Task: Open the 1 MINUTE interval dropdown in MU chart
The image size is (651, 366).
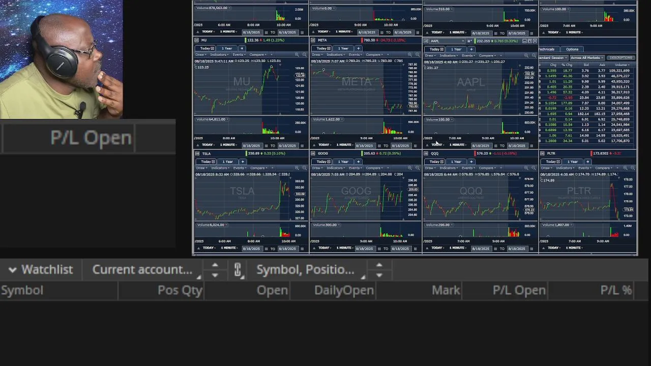Action: [228, 145]
